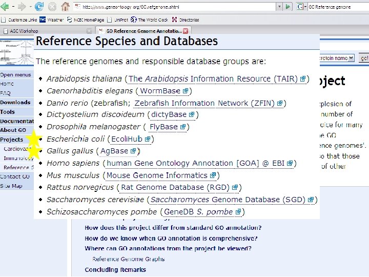Open the AgBase link
The height and width of the screenshot is (277, 369).
tap(114, 151)
